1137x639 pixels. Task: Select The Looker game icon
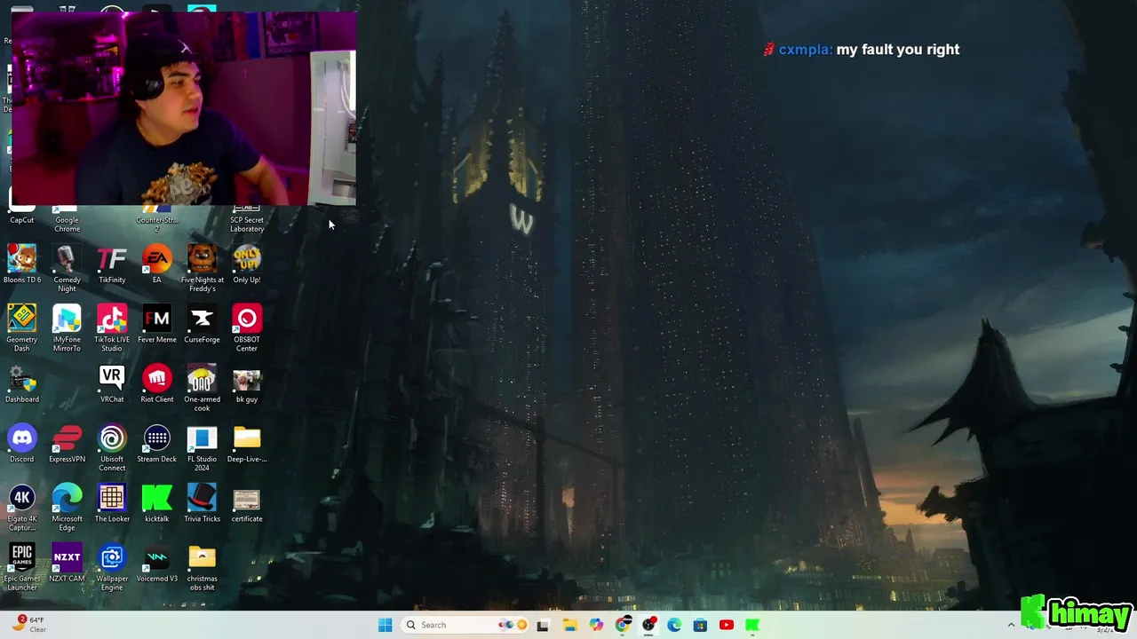pyautogui.click(x=112, y=503)
